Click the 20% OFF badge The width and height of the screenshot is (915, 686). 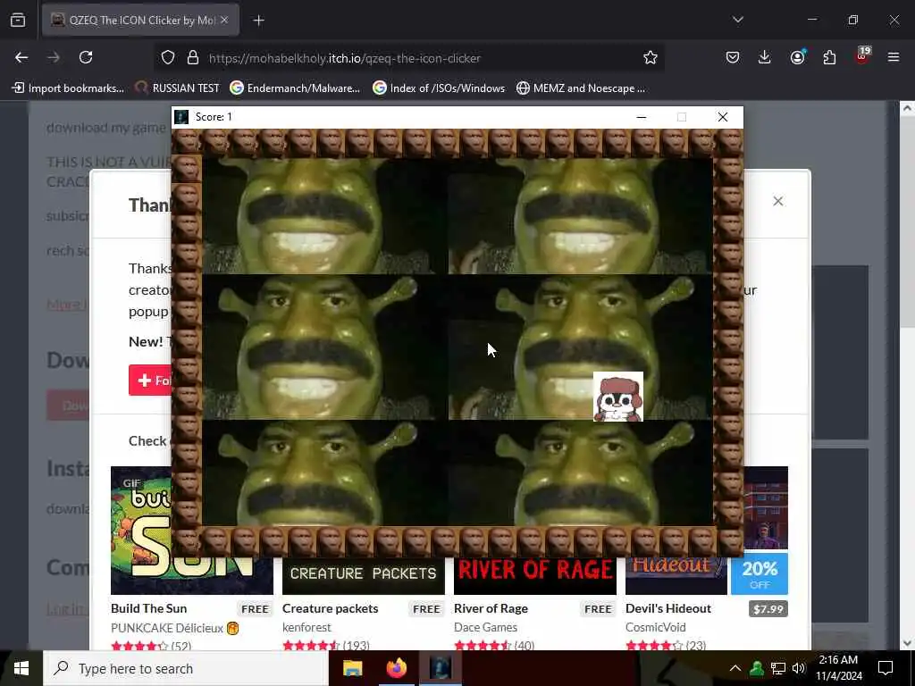(760, 574)
